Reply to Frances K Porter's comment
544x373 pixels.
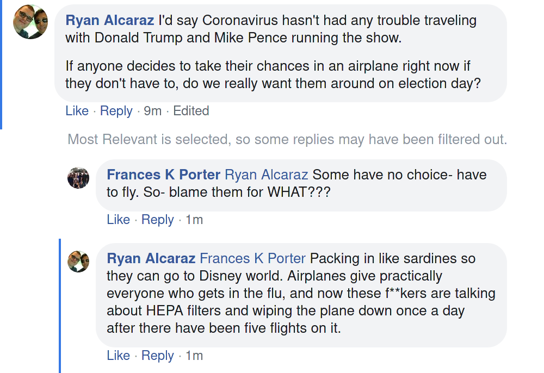click(x=158, y=220)
